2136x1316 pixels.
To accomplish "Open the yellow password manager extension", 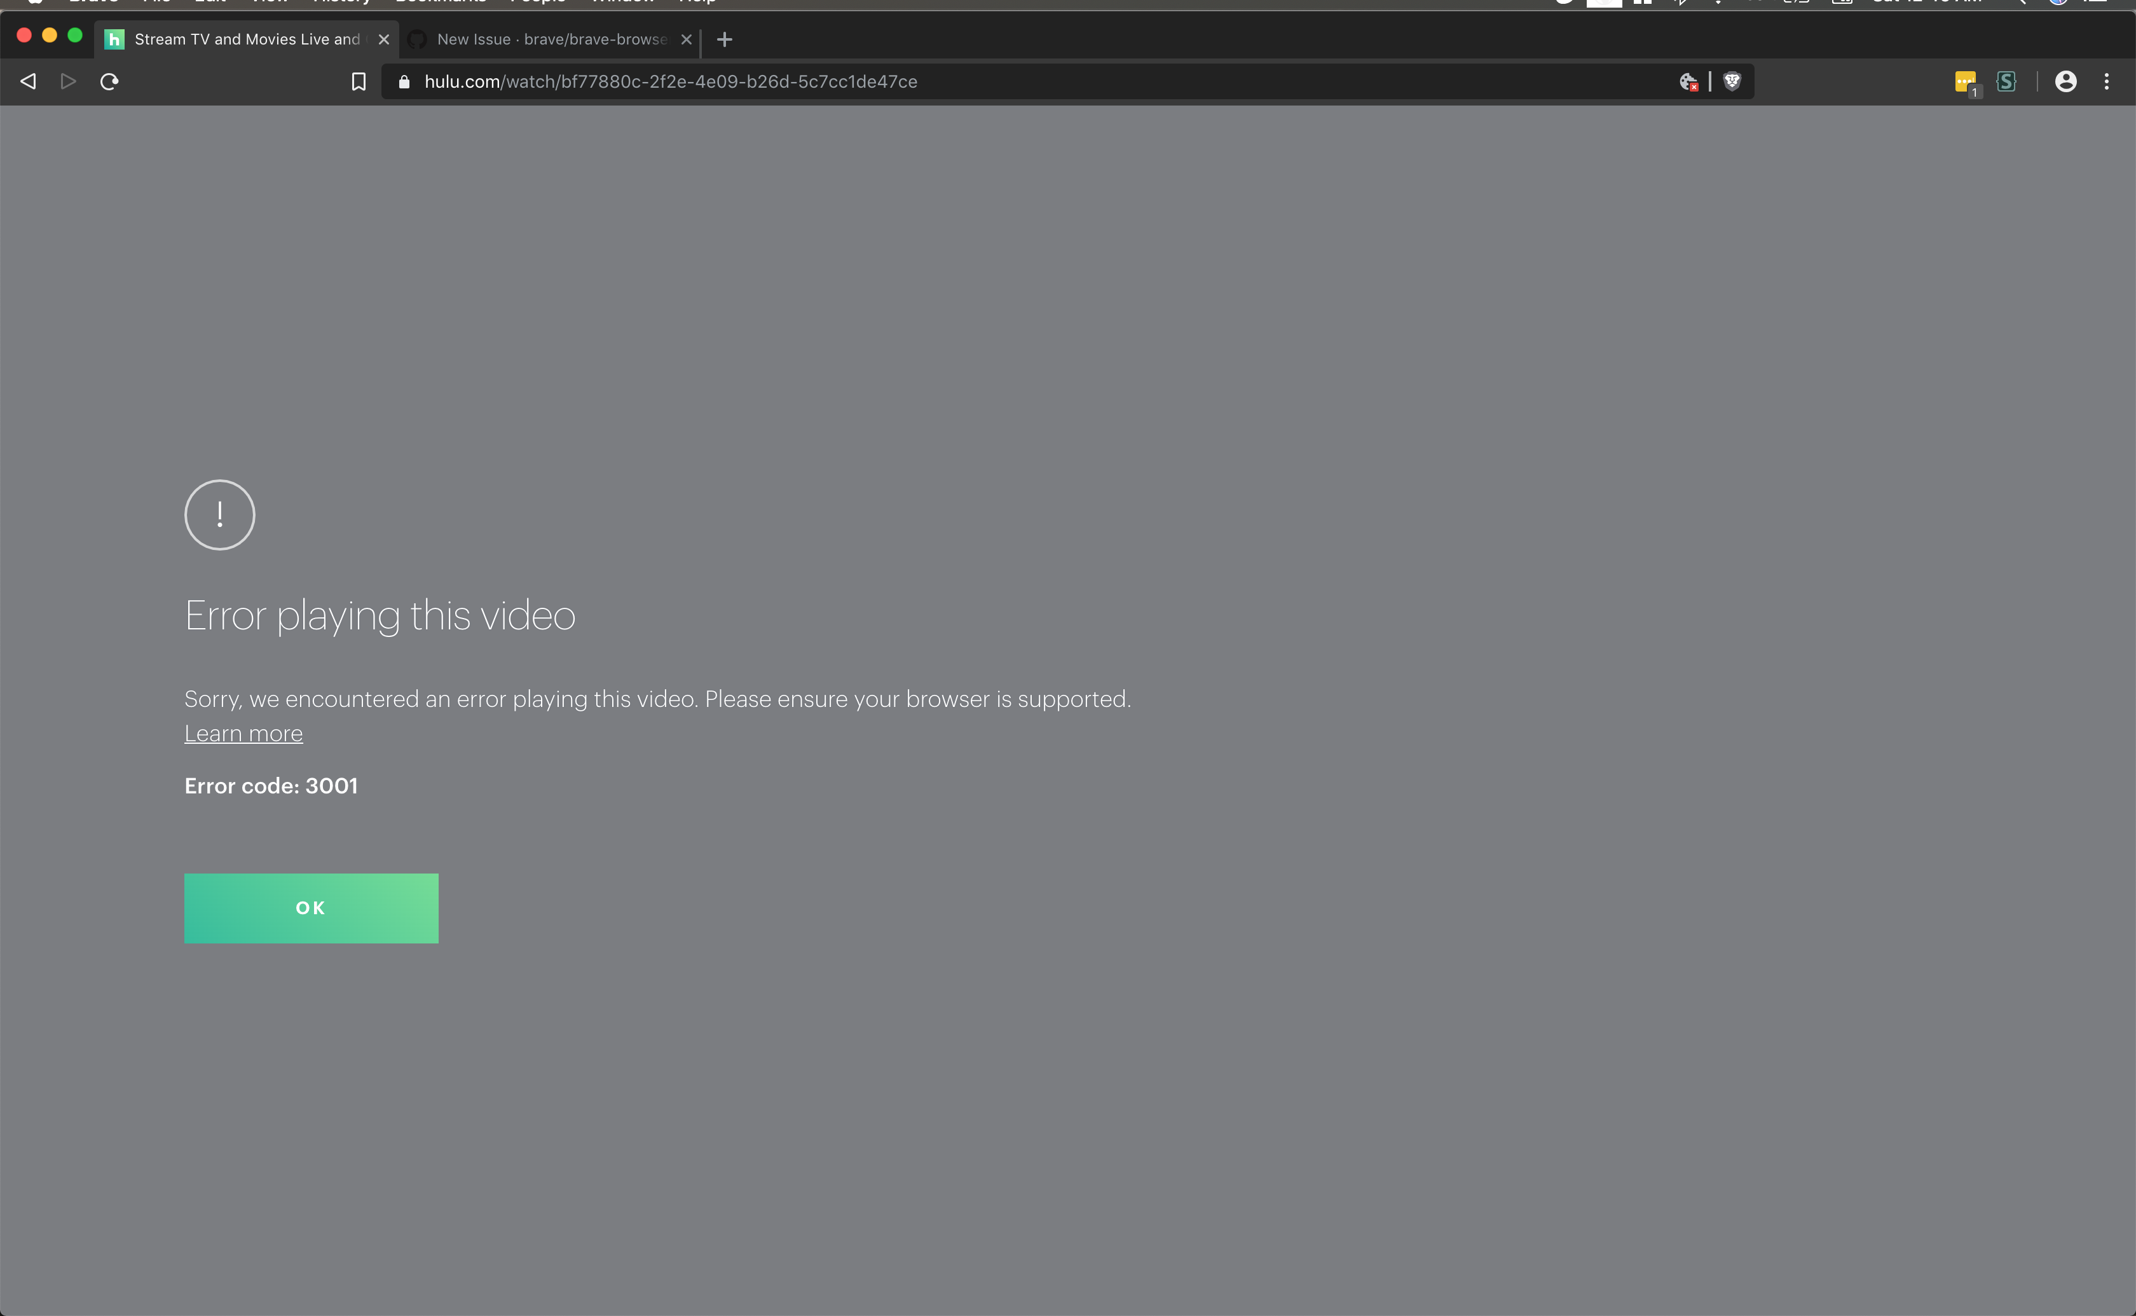I will 1964,82.
